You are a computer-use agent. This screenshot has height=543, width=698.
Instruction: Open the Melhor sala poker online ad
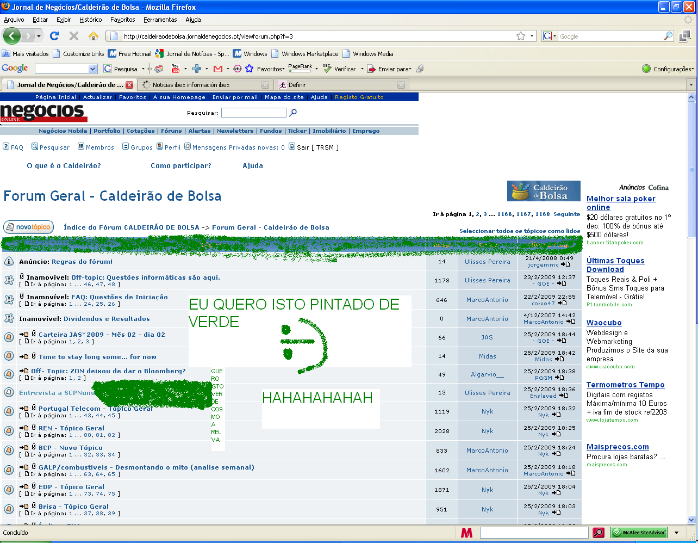tap(621, 203)
